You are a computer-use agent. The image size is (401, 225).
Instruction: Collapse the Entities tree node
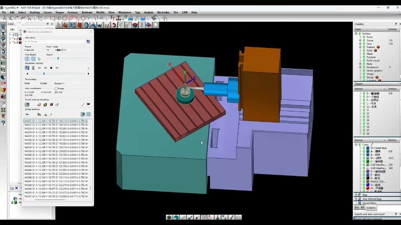[x=356, y=34]
